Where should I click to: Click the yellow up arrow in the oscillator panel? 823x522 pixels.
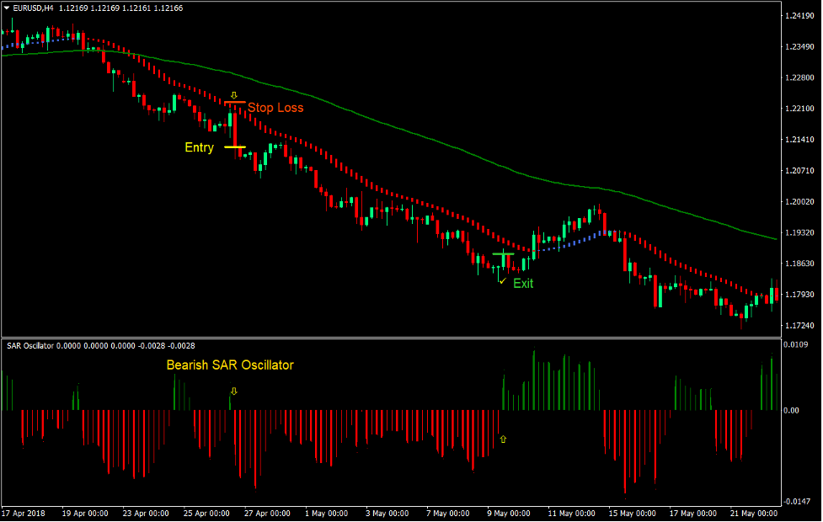coord(503,439)
